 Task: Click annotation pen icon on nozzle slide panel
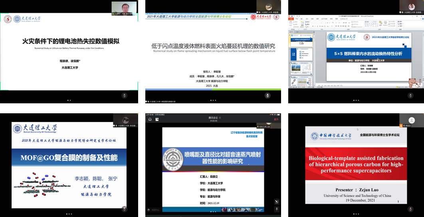pos(277,201)
